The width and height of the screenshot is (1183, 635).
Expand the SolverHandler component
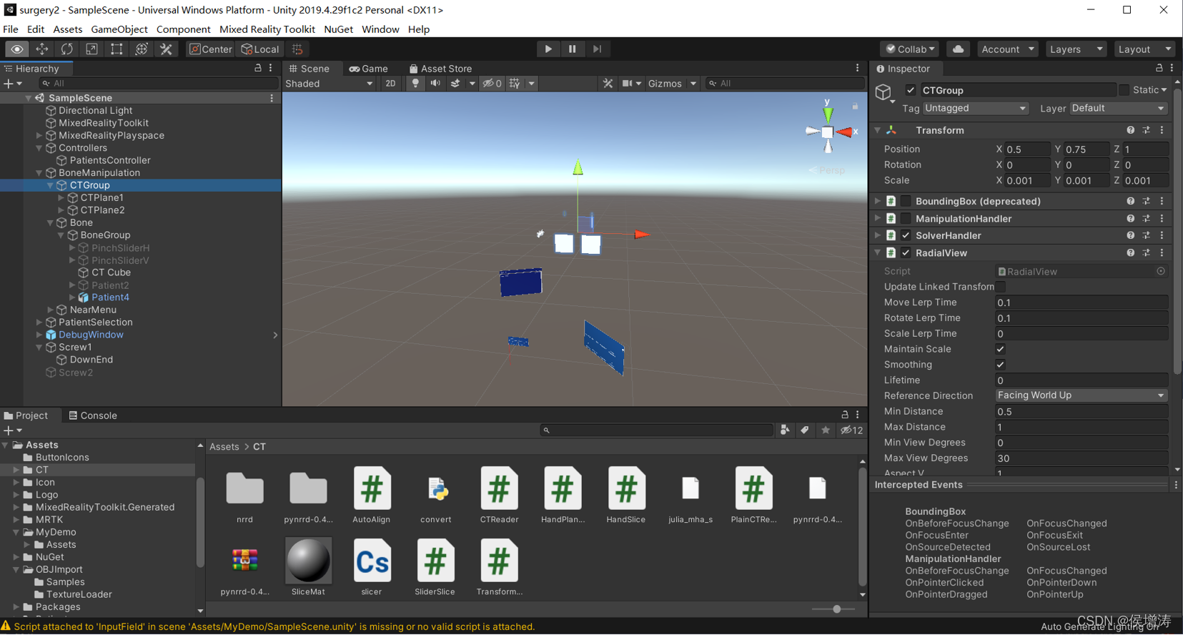[x=878, y=236]
